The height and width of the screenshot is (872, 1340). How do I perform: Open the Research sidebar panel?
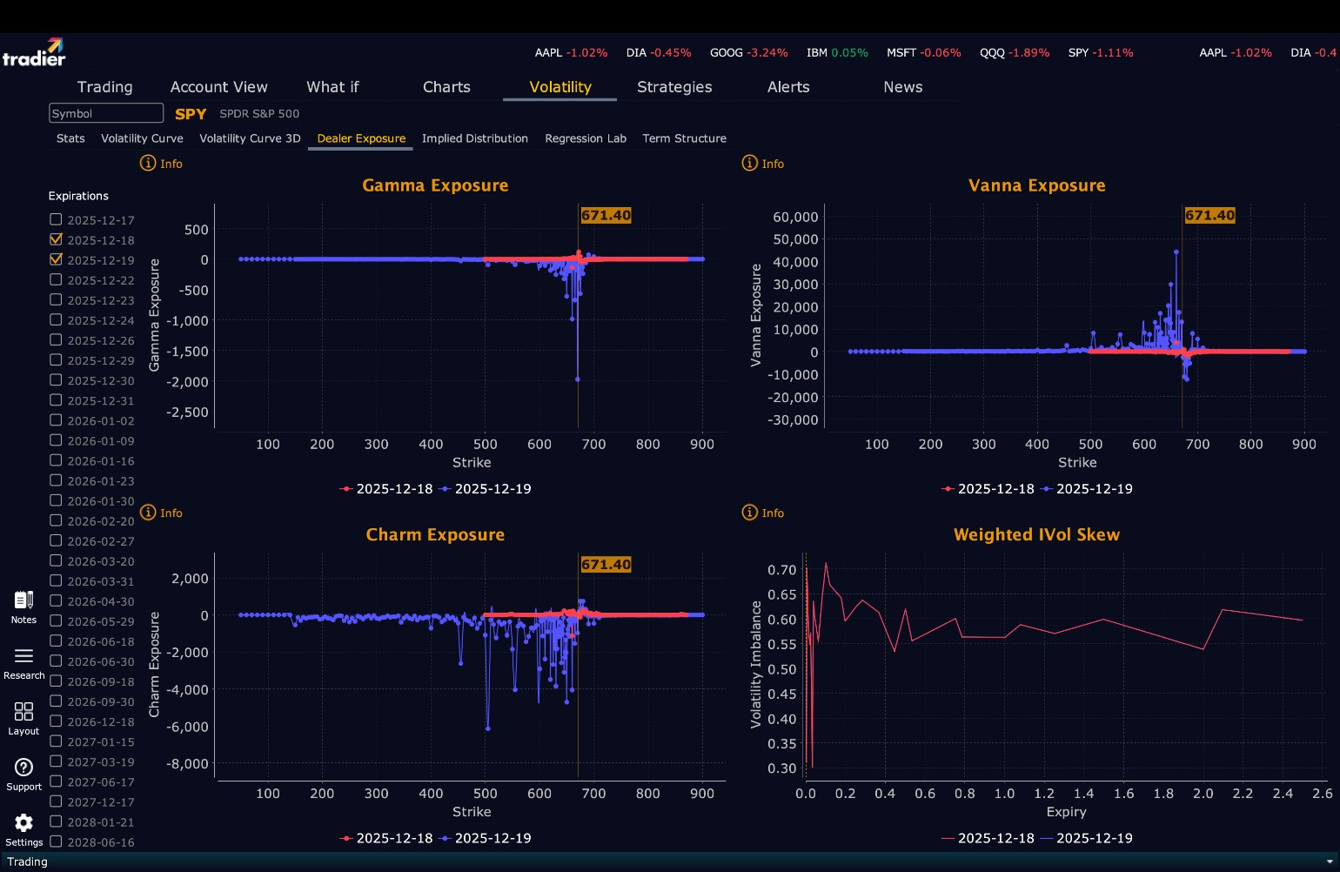tap(23, 657)
